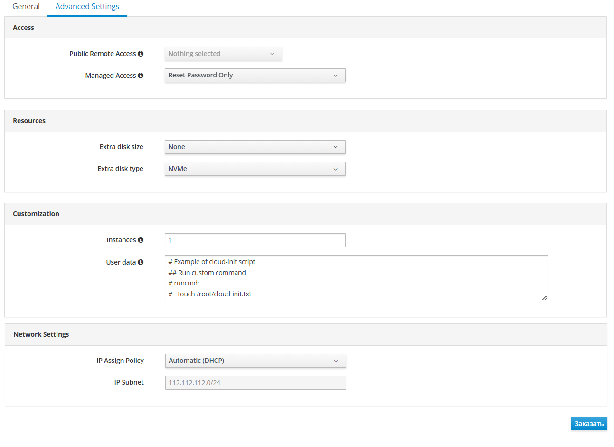The width and height of the screenshot is (614, 447).
Task: Click the info icon next to Instances
Action: point(141,240)
